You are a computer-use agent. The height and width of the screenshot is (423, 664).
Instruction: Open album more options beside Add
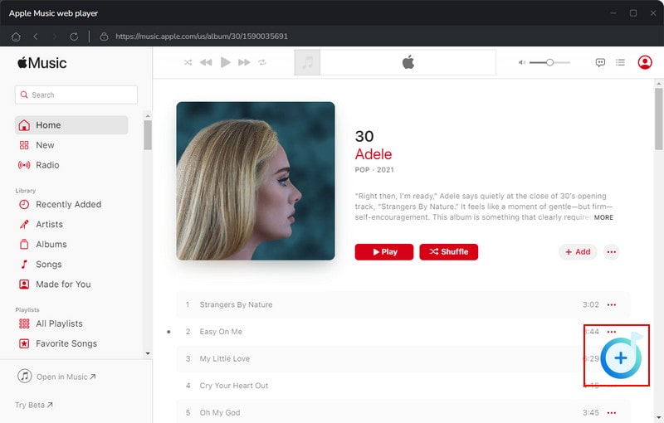pyautogui.click(x=611, y=252)
